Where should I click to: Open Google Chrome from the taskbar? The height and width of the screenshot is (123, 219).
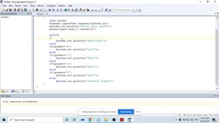pyautogui.click(x=90, y=120)
